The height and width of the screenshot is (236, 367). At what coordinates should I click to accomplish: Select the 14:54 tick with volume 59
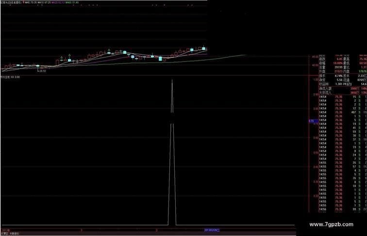tap(343, 132)
